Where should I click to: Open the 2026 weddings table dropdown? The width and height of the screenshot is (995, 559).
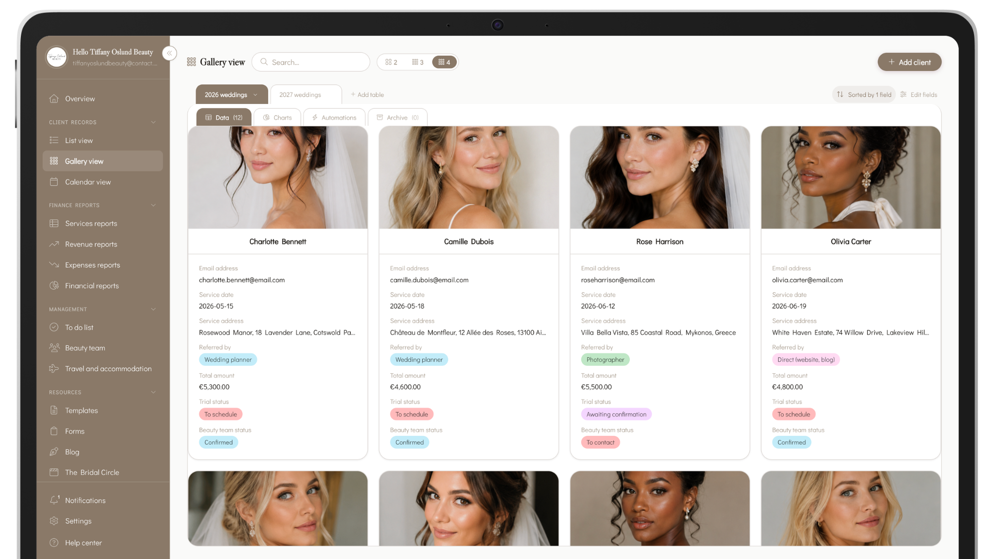pos(255,95)
